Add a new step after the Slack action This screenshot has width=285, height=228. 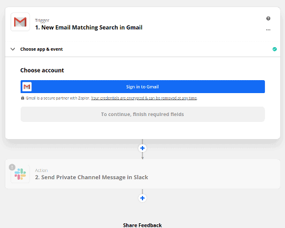(142, 198)
